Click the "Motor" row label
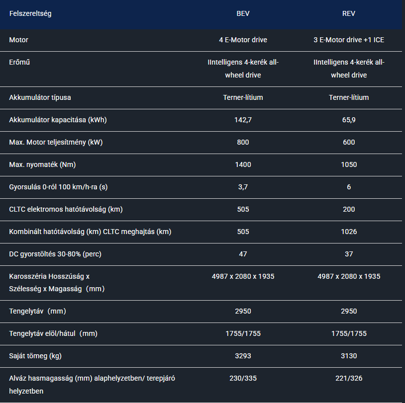405x403 pixels. click(18, 40)
